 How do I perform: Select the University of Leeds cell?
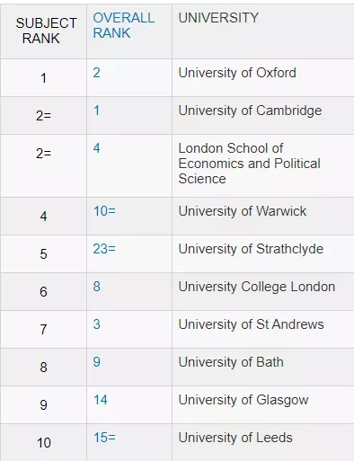[x=263, y=442]
